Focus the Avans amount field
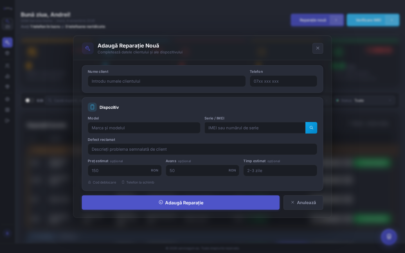405x253 pixels. click(x=202, y=171)
